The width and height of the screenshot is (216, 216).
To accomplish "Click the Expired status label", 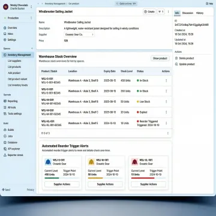I will pyautogui.click(x=143, y=112).
